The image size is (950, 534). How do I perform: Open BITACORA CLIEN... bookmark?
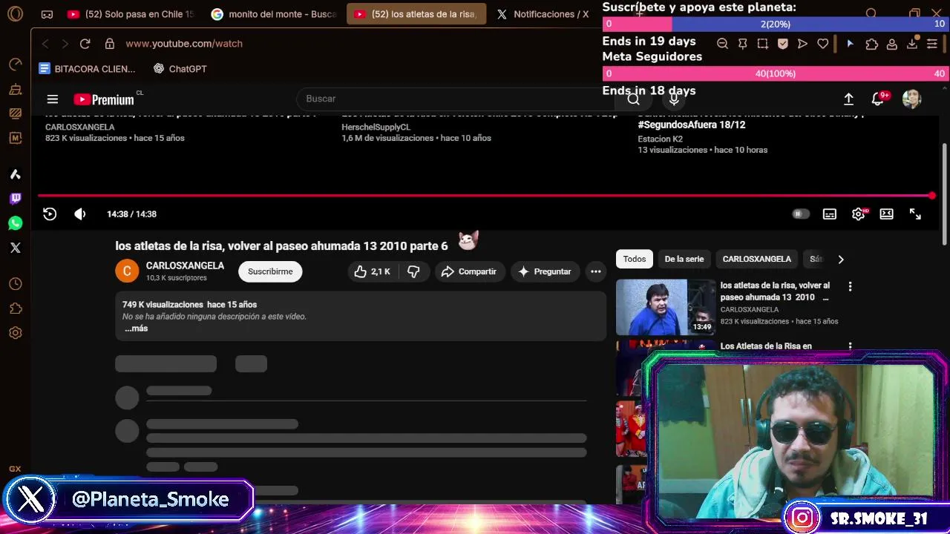87,69
